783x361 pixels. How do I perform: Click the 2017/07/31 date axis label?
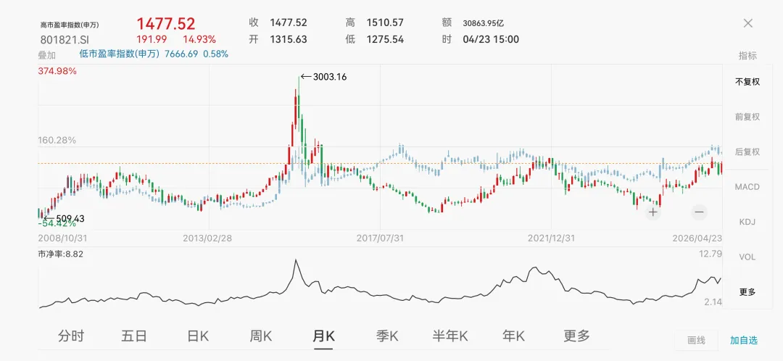[380, 238]
